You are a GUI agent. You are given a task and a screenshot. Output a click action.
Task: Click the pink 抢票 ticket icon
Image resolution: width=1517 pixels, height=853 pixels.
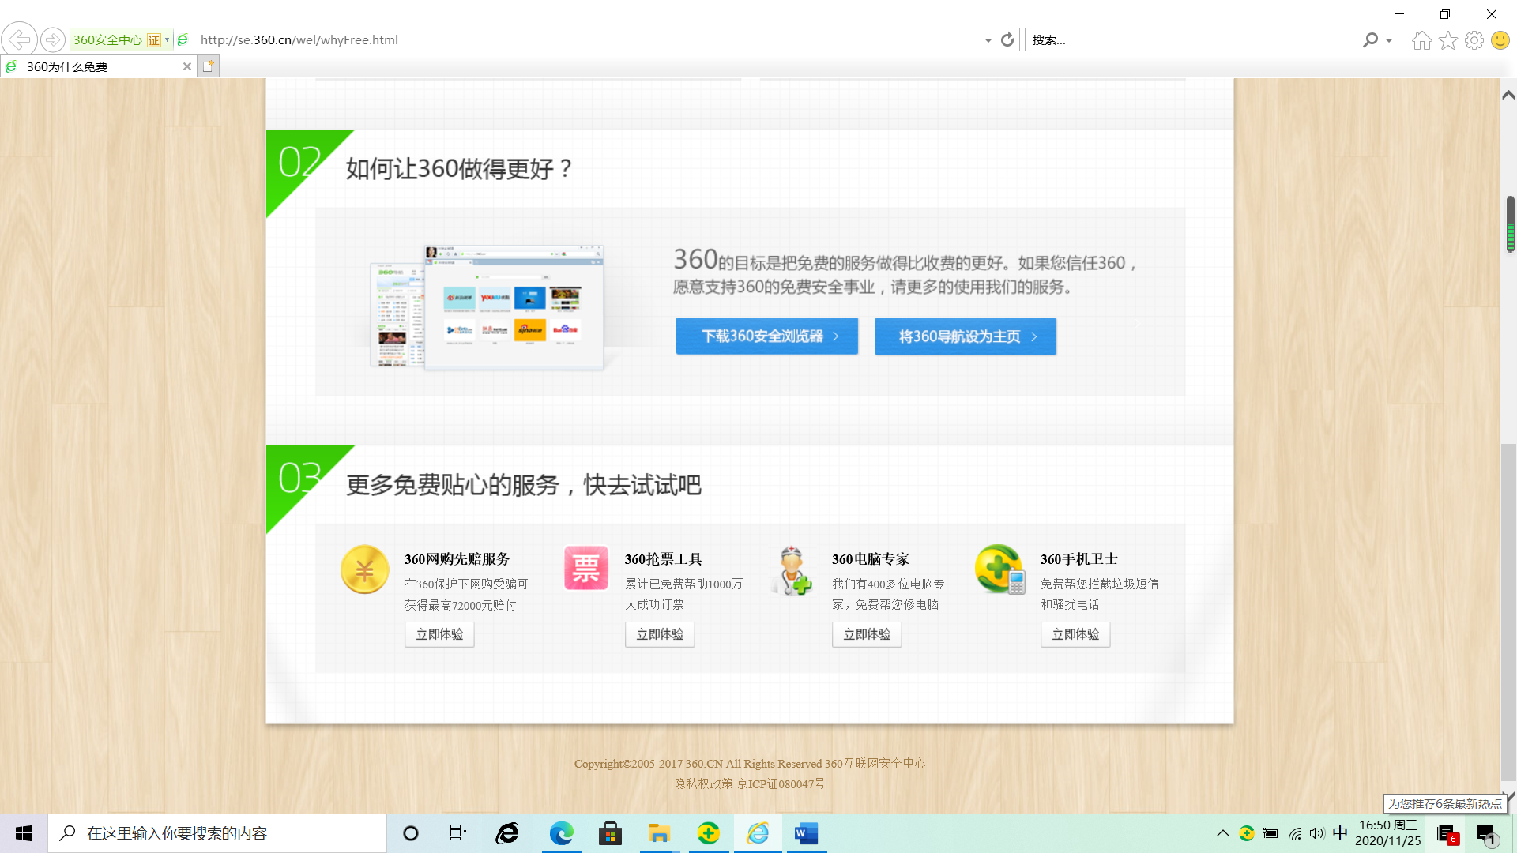click(x=585, y=568)
